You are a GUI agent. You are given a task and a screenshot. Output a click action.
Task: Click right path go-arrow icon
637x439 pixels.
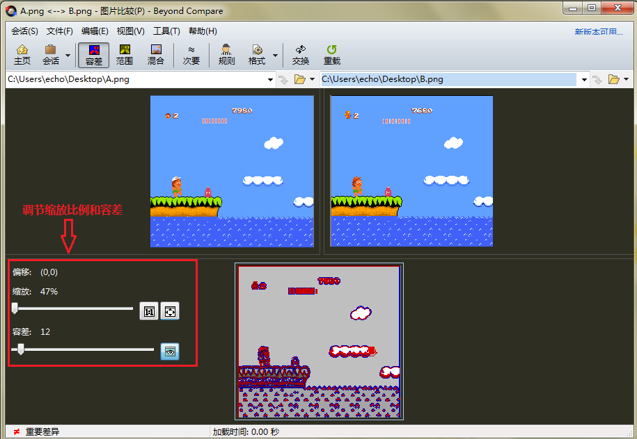pyautogui.click(x=597, y=80)
